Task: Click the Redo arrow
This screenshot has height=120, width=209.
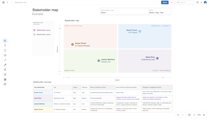Action: pyautogui.click(x=183, y=115)
